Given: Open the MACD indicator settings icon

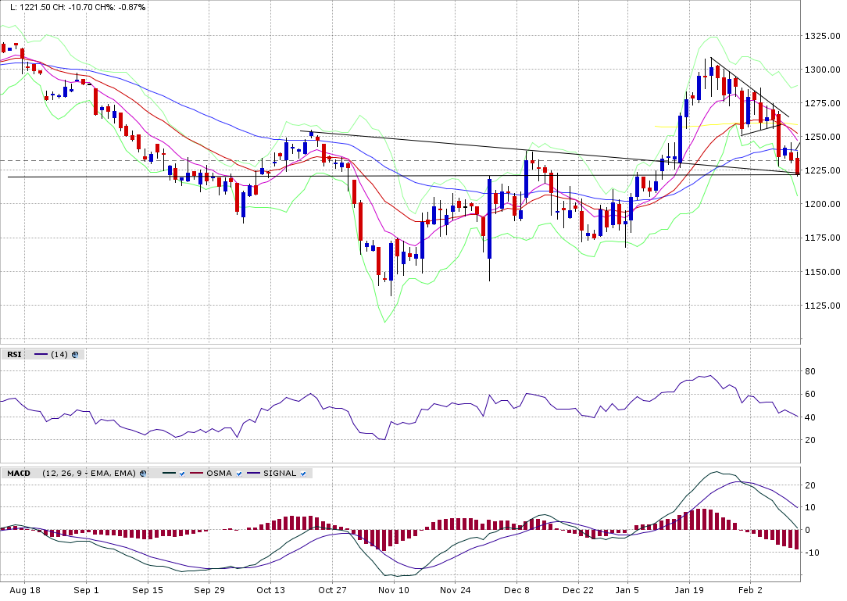Looking at the screenshot, I should (x=143, y=473).
